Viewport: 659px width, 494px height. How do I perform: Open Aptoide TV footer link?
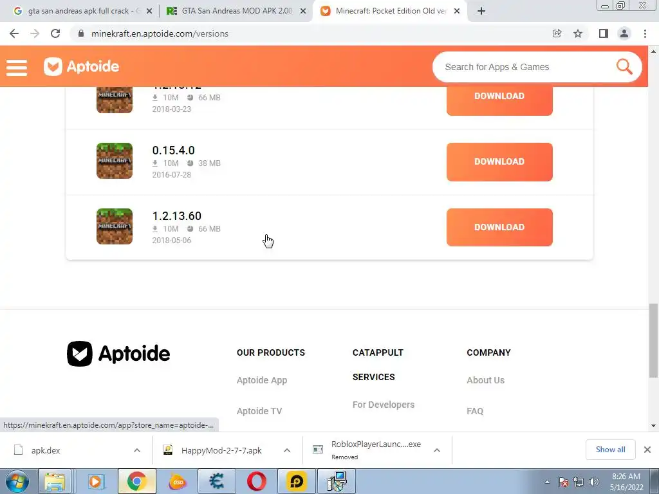tap(259, 411)
